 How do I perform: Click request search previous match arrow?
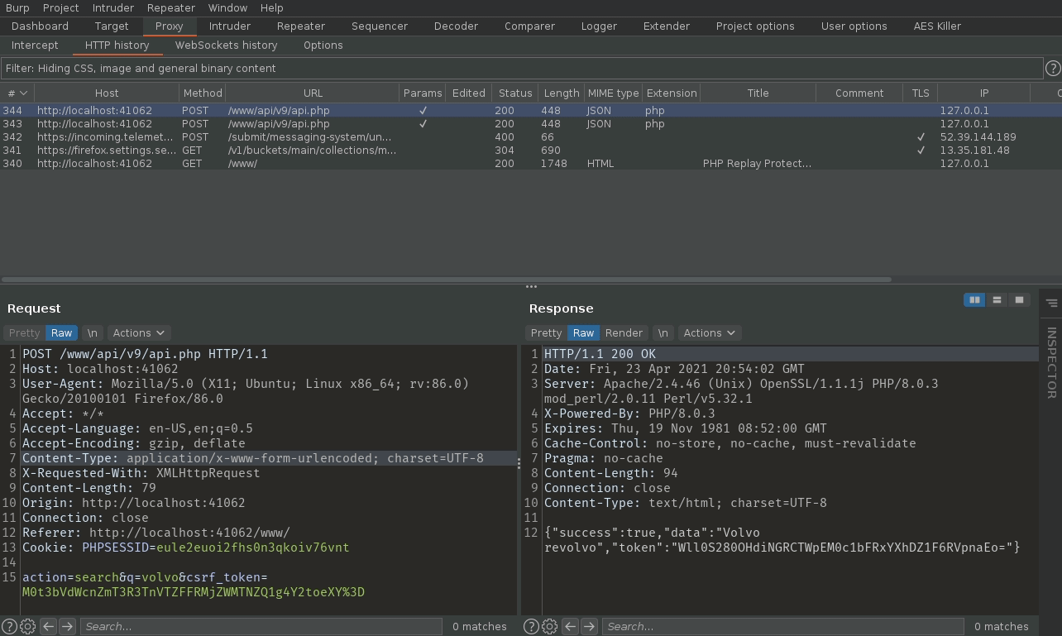48,626
